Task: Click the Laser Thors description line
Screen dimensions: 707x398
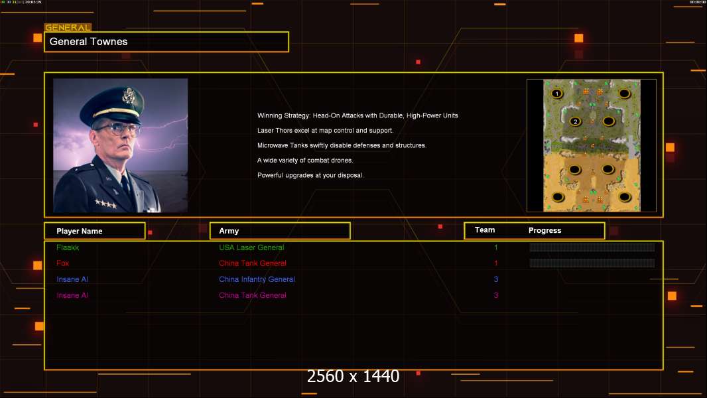Action: (x=325, y=130)
